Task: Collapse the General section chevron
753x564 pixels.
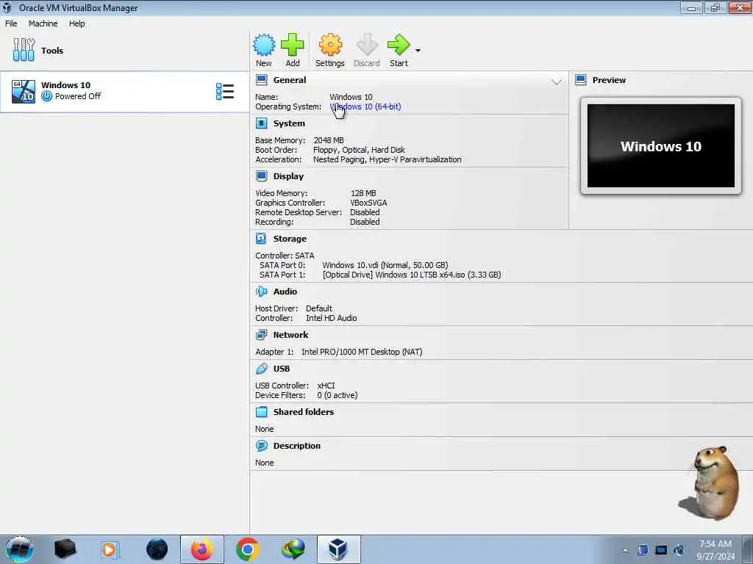Action: [557, 82]
